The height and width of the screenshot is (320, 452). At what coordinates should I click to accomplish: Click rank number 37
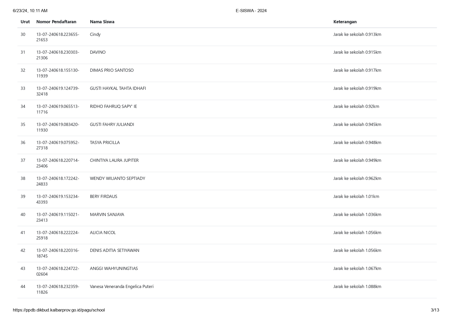(23, 160)
